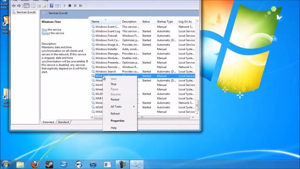Select the Windows Presenta... service row

143,62
